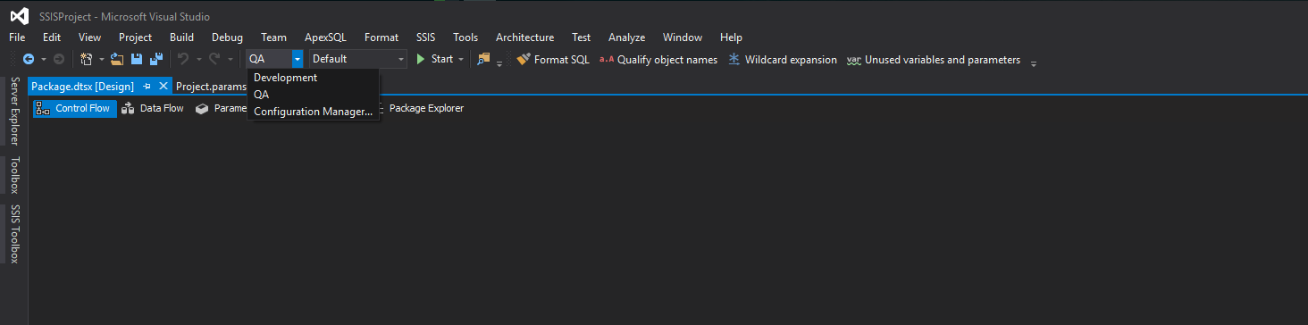1308x325 pixels.
Task: Click the Undo arrow icon
Action: pos(183,59)
